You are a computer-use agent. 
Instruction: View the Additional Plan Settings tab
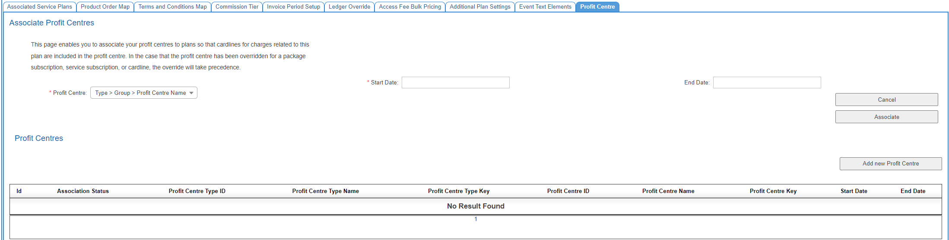point(480,7)
